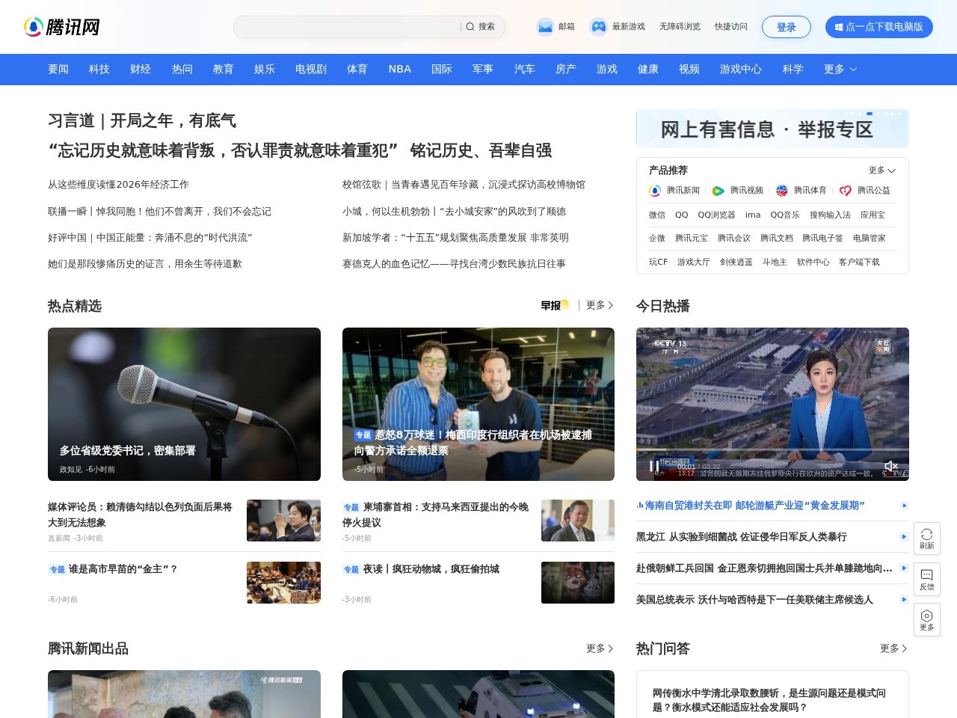Click the 最新游戏 gamepad icon

(x=598, y=26)
